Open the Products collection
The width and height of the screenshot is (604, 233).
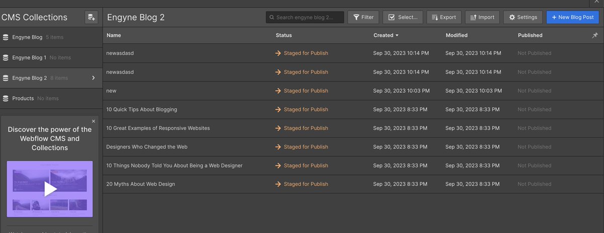point(51,99)
